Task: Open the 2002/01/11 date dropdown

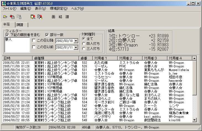Action: tap(76, 47)
